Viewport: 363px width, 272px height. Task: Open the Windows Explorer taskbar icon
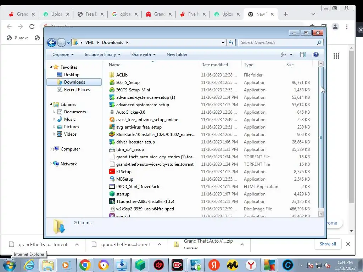tap(48, 265)
